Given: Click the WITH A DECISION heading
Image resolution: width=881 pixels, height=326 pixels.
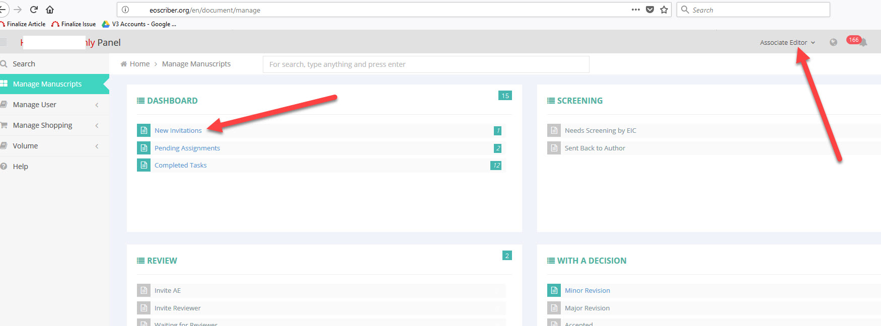Looking at the screenshot, I should pyautogui.click(x=592, y=261).
